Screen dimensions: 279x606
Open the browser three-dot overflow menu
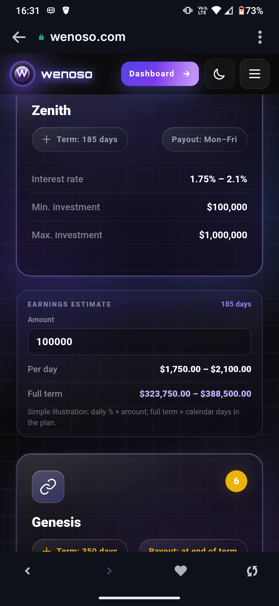coord(260,37)
